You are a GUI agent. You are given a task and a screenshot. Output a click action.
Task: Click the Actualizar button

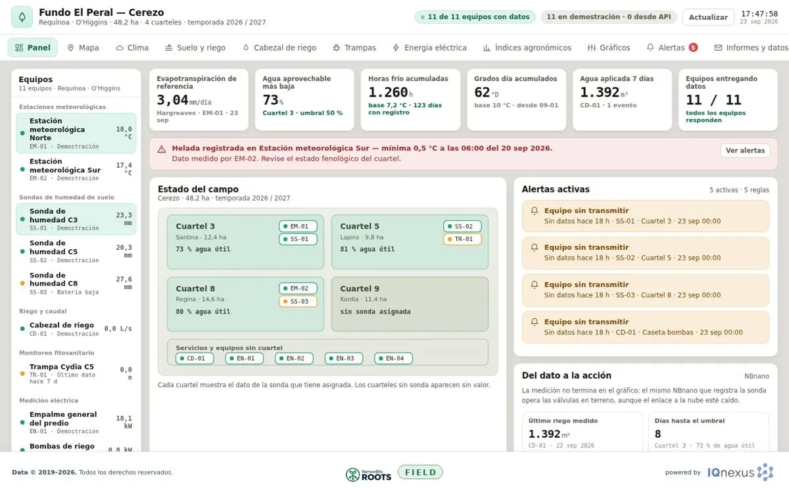[x=708, y=17]
